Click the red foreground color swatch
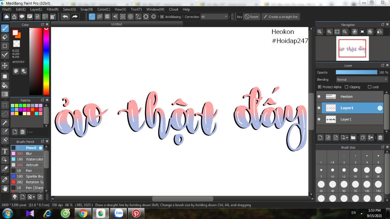Image resolution: width=390 pixels, height=219 pixels. pos(15,33)
